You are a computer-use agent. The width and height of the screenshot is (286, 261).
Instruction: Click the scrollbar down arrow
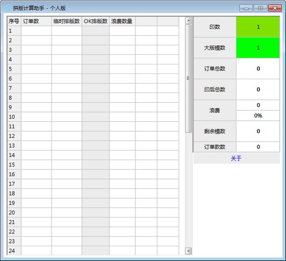tap(188, 251)
